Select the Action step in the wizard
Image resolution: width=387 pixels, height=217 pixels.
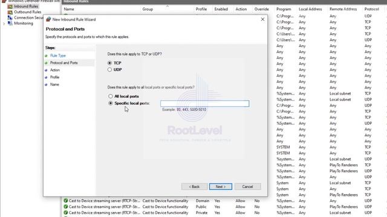point(55,70)
